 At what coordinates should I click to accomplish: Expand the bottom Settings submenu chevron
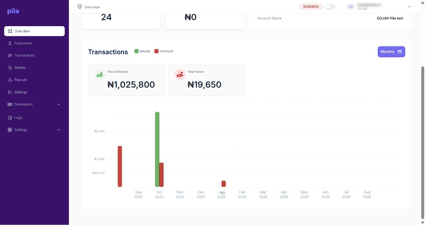pyautogui.click(x=59, y=130)
